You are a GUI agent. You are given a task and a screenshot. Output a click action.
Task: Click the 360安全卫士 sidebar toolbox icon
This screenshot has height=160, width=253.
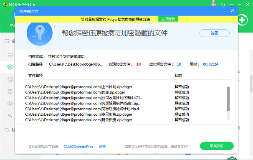(x=7, y=41)
